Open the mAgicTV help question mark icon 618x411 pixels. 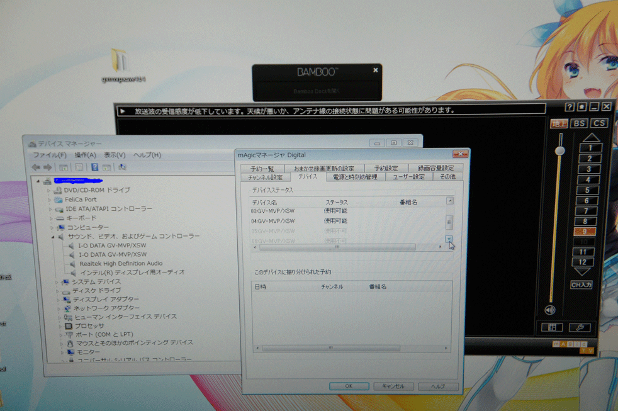click(569, 107)
